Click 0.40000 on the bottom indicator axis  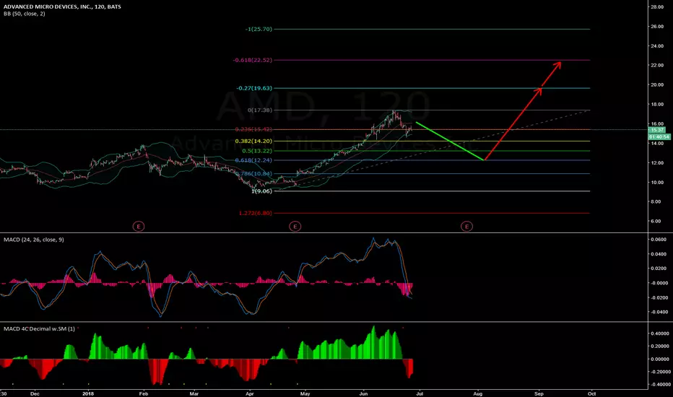[x=660, y=333]
